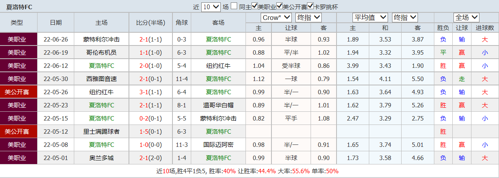Screen dimensions: 499x178
Task: Click the score 0-2(0-1) on 22-05-15
Action: click(x=150, y=119)
